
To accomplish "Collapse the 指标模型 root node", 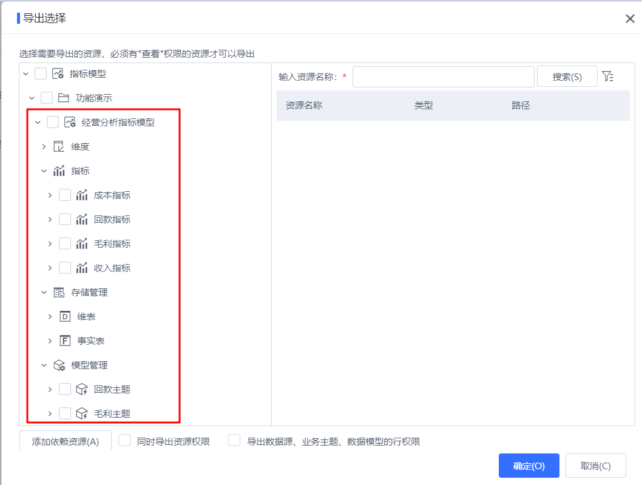I will click(x=26, y=74).
